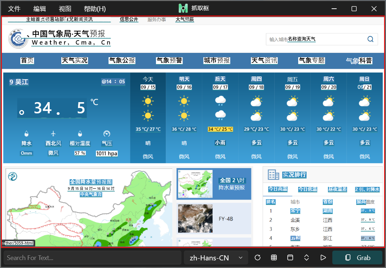The height and width of the screenshot is (268, 386).
Task: Open the 帮助(H) menu
Action: pyautogui.click(x=95, y=9)
